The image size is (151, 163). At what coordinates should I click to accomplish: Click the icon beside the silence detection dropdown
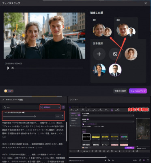pyautogui.click(x=63, y=107)
